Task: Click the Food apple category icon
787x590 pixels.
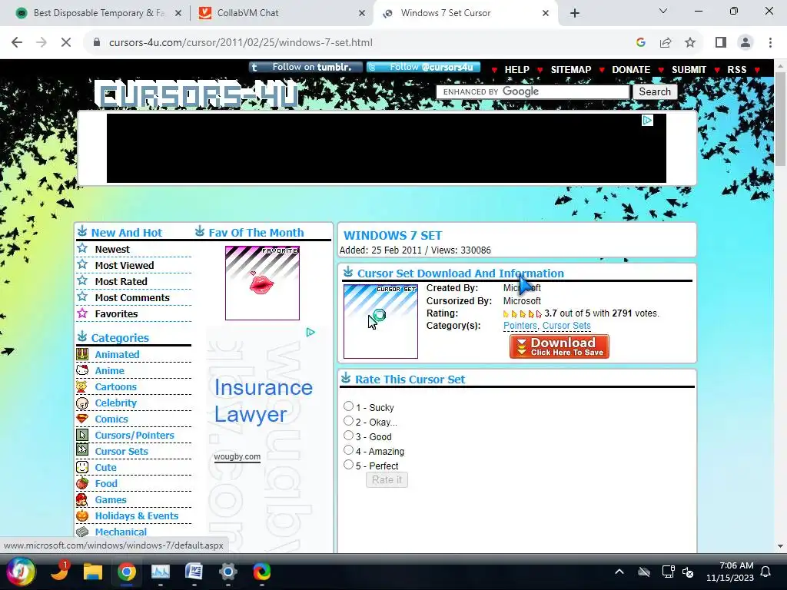Action: 82,483
